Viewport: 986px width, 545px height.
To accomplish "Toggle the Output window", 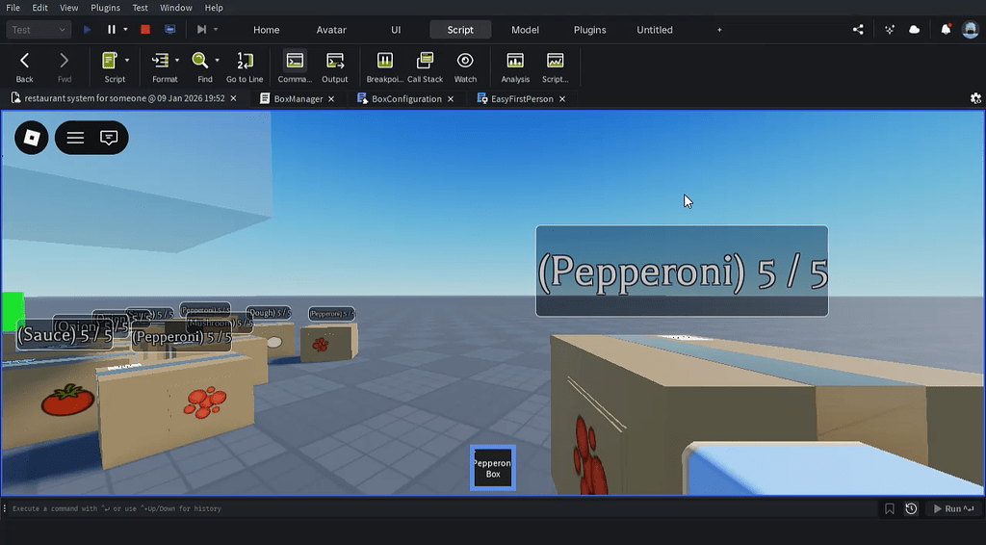I will click(334, 66).
